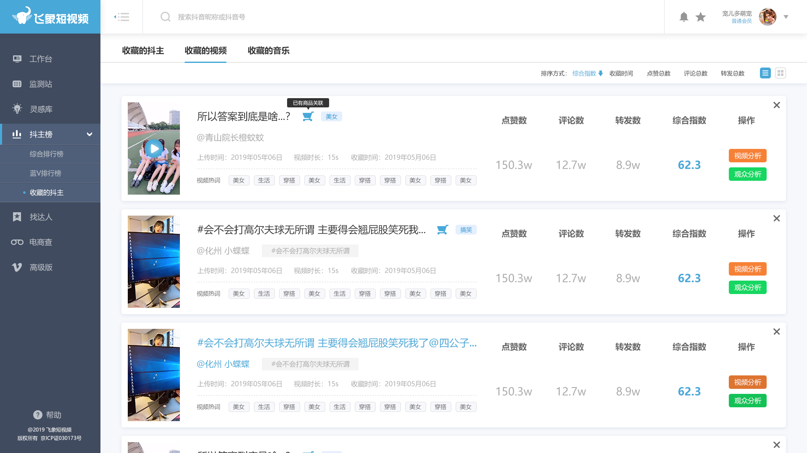Screen dimensions: 807x453
Task: Remove first video card with X
Action: pyautogui.click(x=777, y=105)
